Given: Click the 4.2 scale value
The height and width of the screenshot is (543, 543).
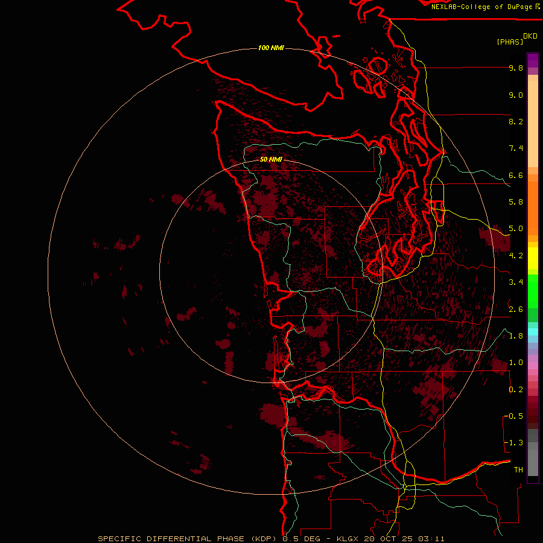Looking at the screenshot, I should 516,256.
